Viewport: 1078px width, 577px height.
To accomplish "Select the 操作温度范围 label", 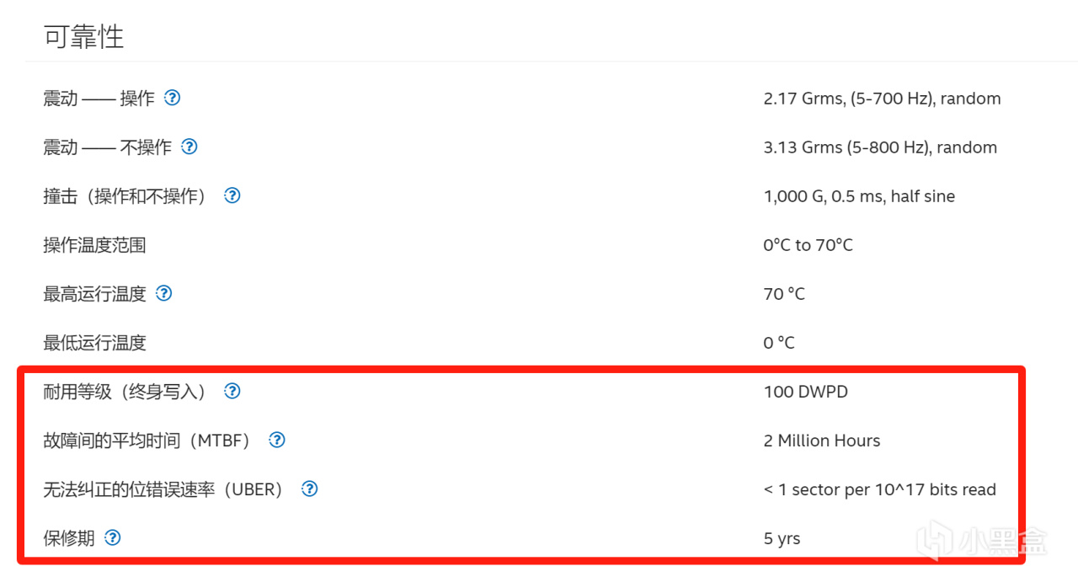I will point(94,245).
